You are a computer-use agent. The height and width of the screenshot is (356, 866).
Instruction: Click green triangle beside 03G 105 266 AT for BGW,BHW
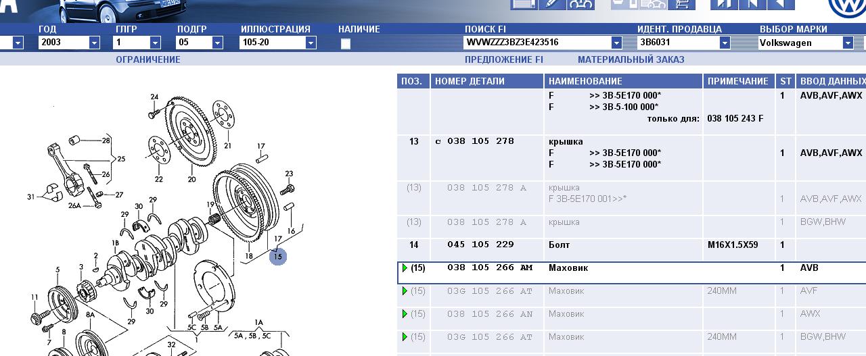(405, 337)
